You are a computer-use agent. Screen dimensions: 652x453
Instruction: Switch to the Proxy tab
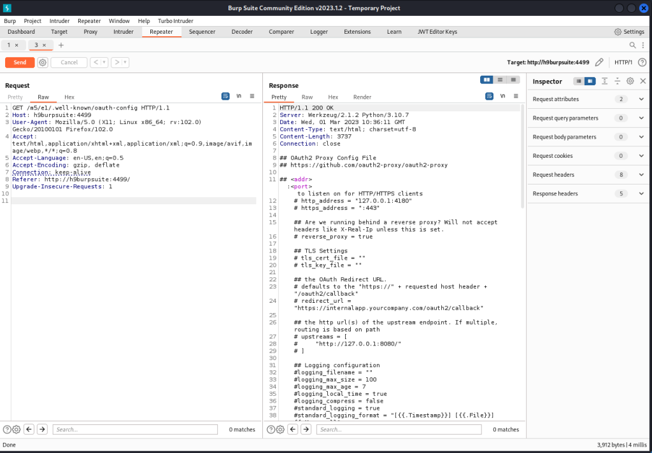90,32
